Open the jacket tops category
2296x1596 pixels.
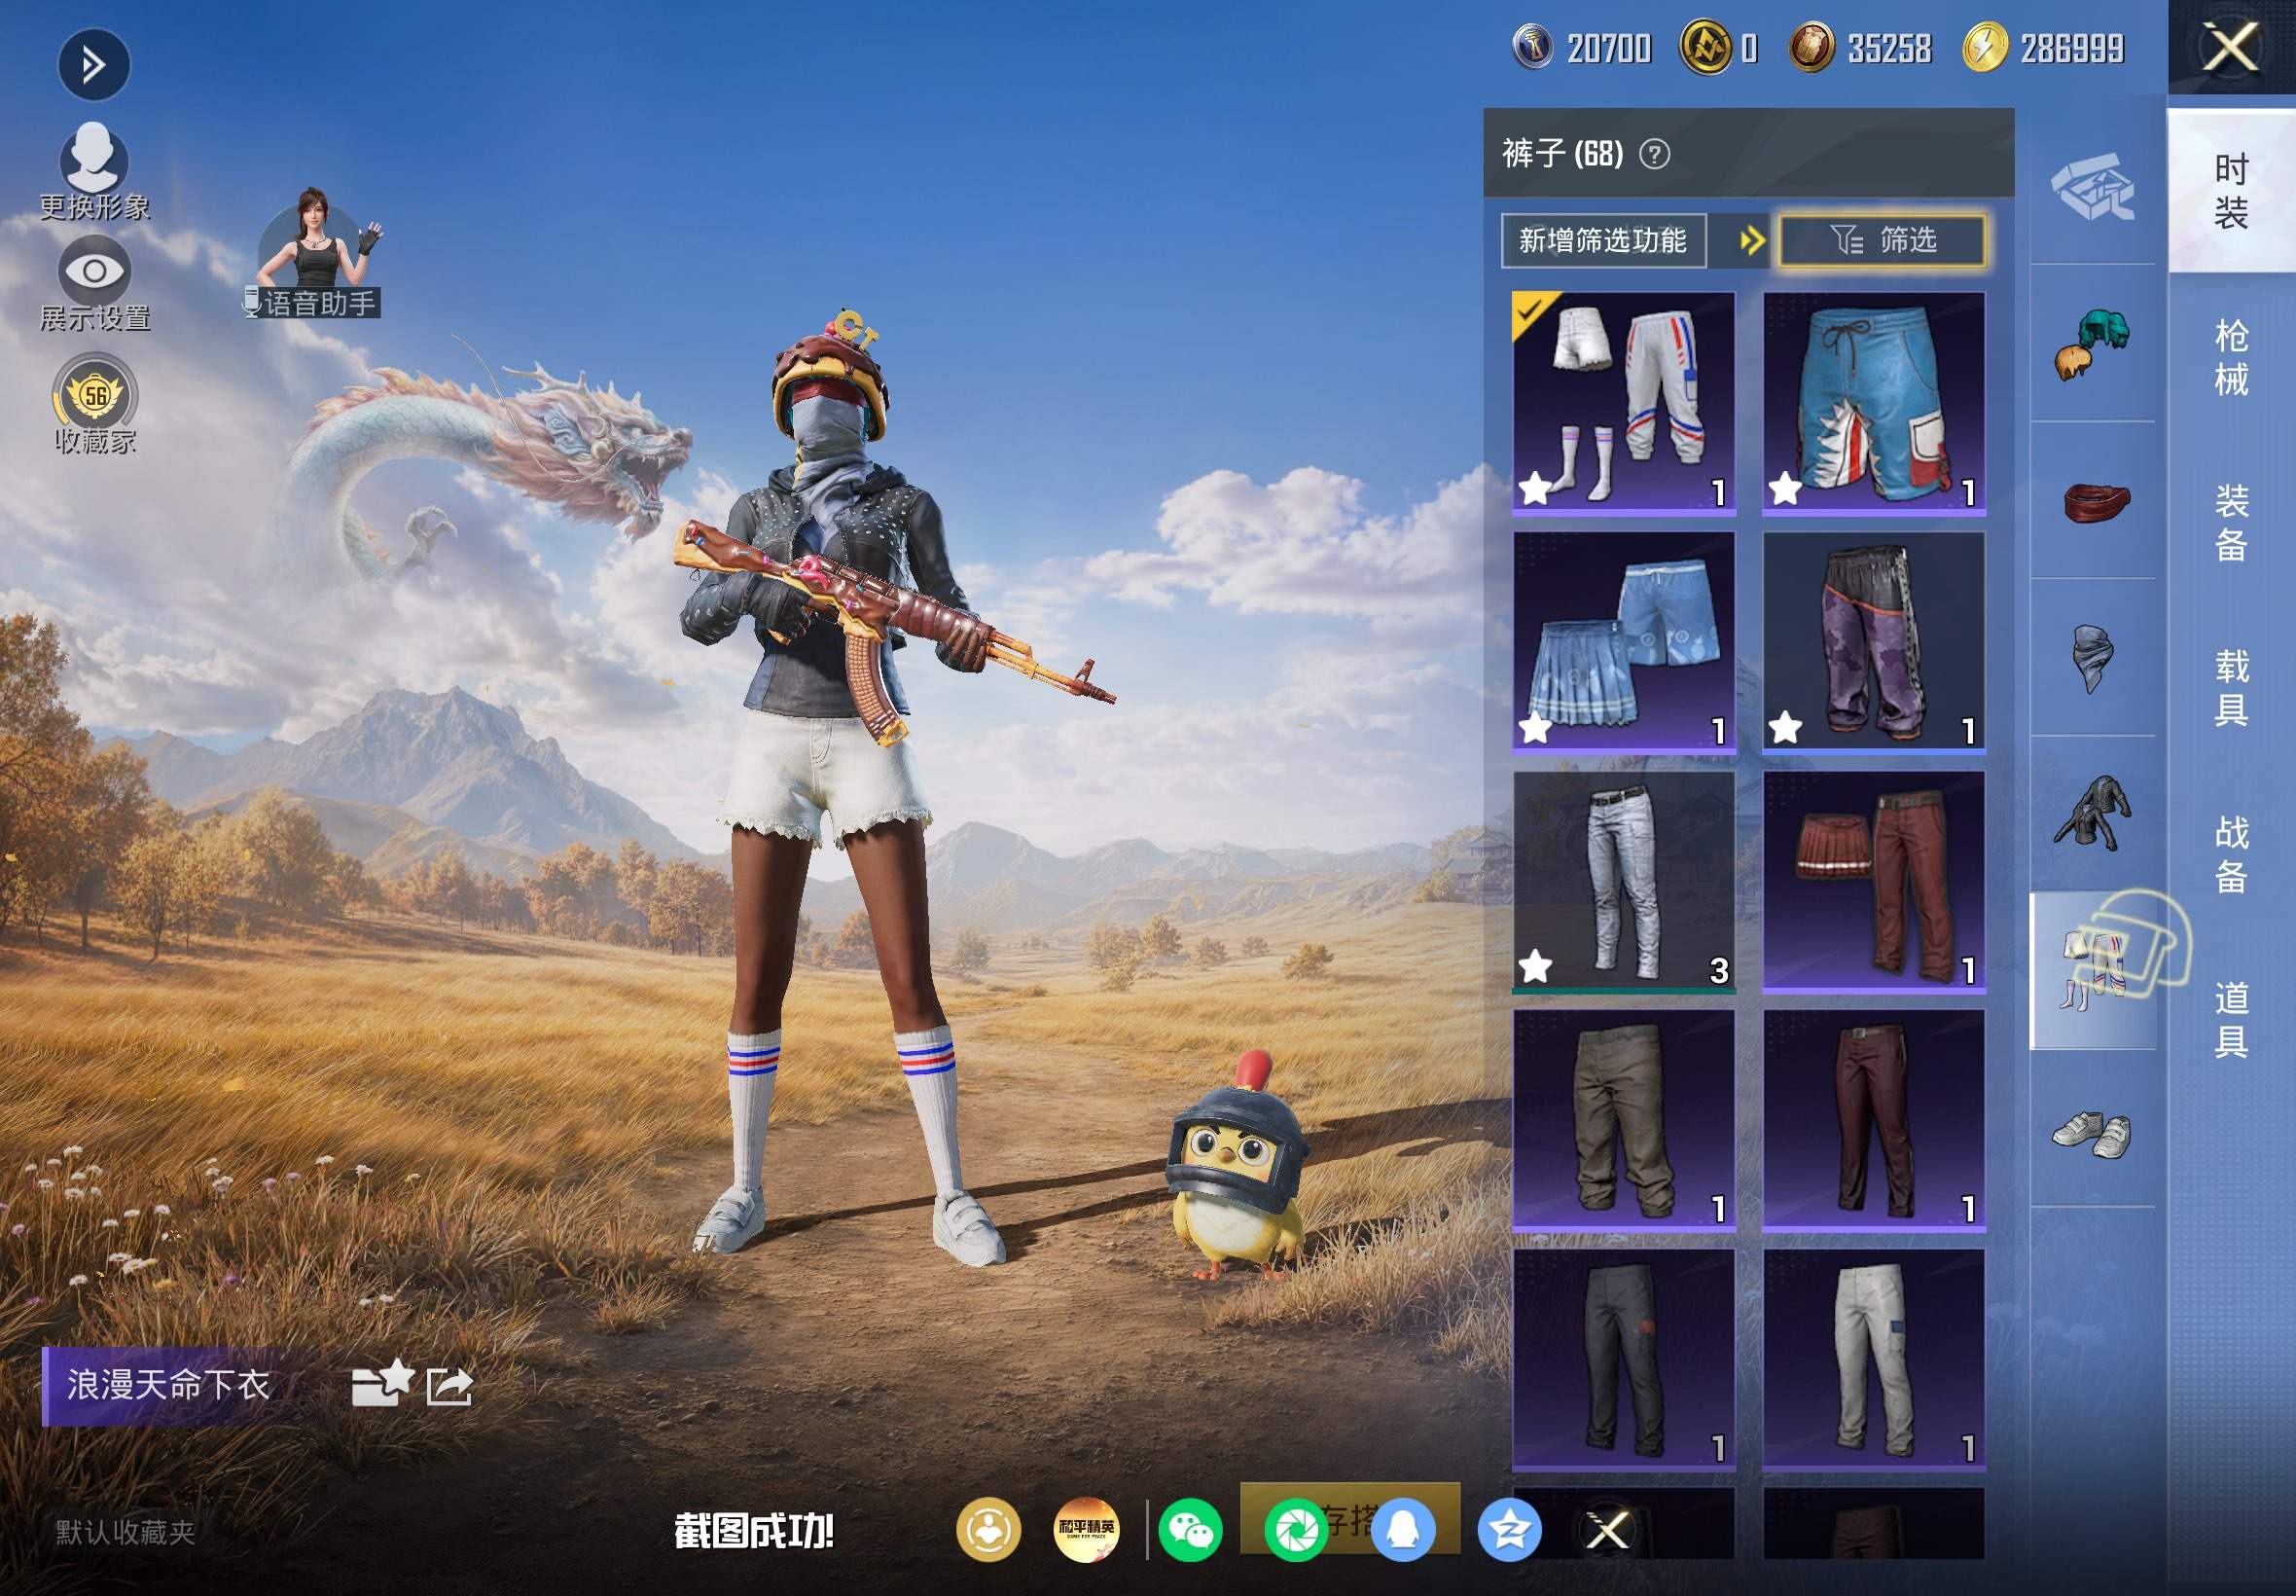2093,814
